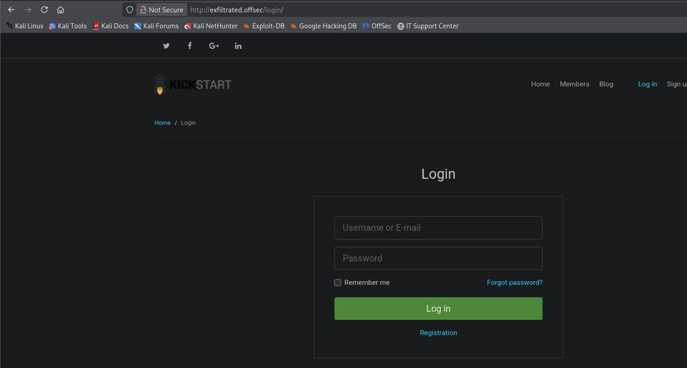Open the IT Support Center bookmark

(428, 26)
